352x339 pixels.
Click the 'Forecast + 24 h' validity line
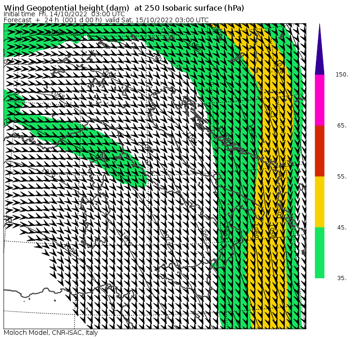click(106, 20)
